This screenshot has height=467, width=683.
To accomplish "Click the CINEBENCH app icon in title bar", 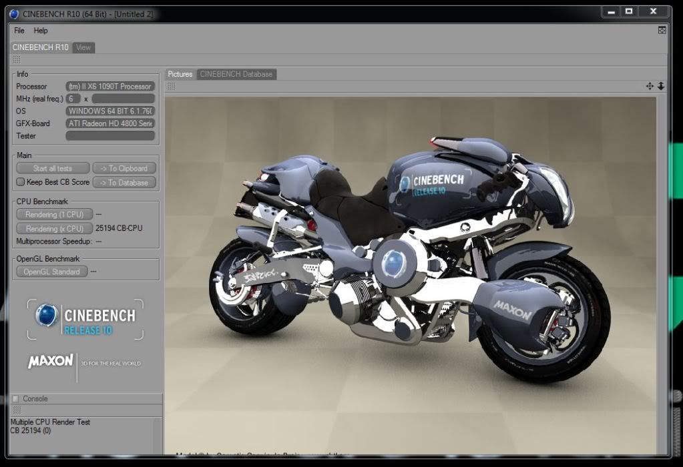I will (14, 14).
